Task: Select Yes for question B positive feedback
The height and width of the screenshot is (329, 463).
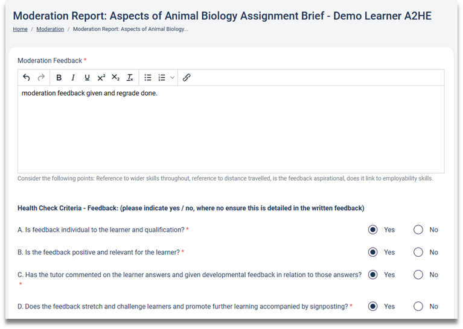Action: (x=373, y=252)
